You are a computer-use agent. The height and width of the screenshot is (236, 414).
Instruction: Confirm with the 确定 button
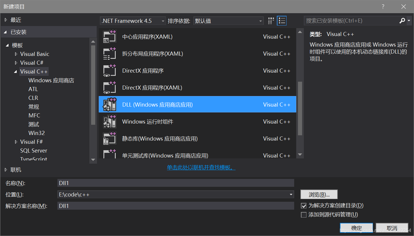coord(357,228)
